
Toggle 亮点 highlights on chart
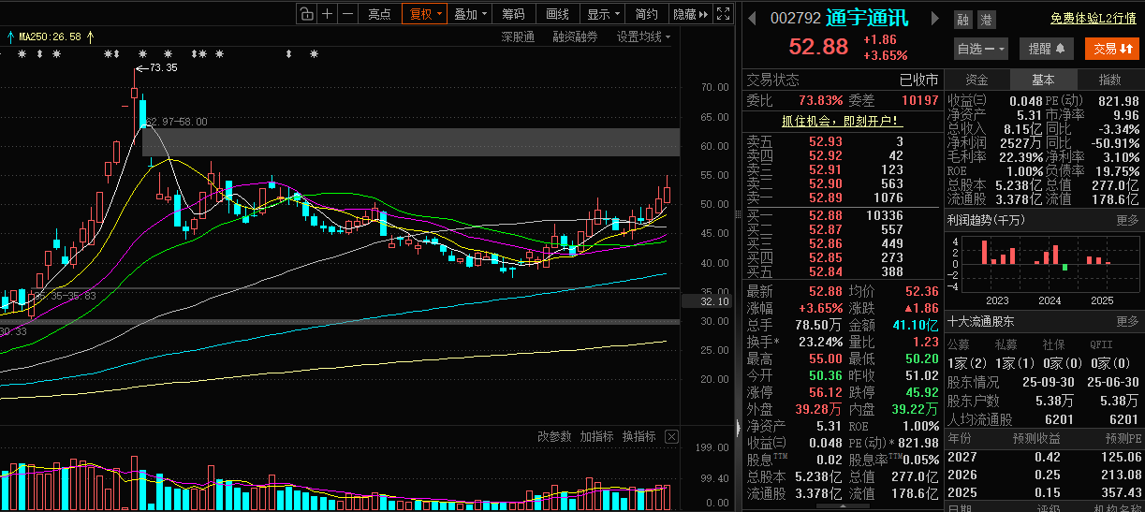[380, 13]
